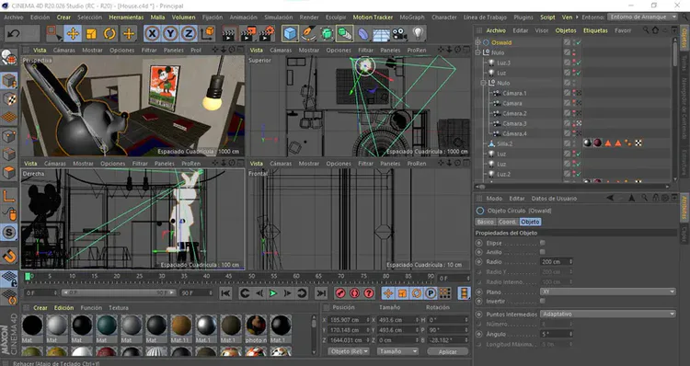Play the animation forward
This screenshot has width=690, height=366.
pyautogui.click(x=273, y=293)
